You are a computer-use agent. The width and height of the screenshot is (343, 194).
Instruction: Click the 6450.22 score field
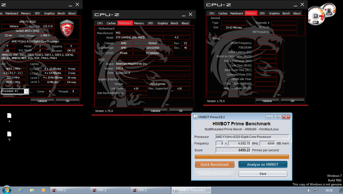click(234, 150)
